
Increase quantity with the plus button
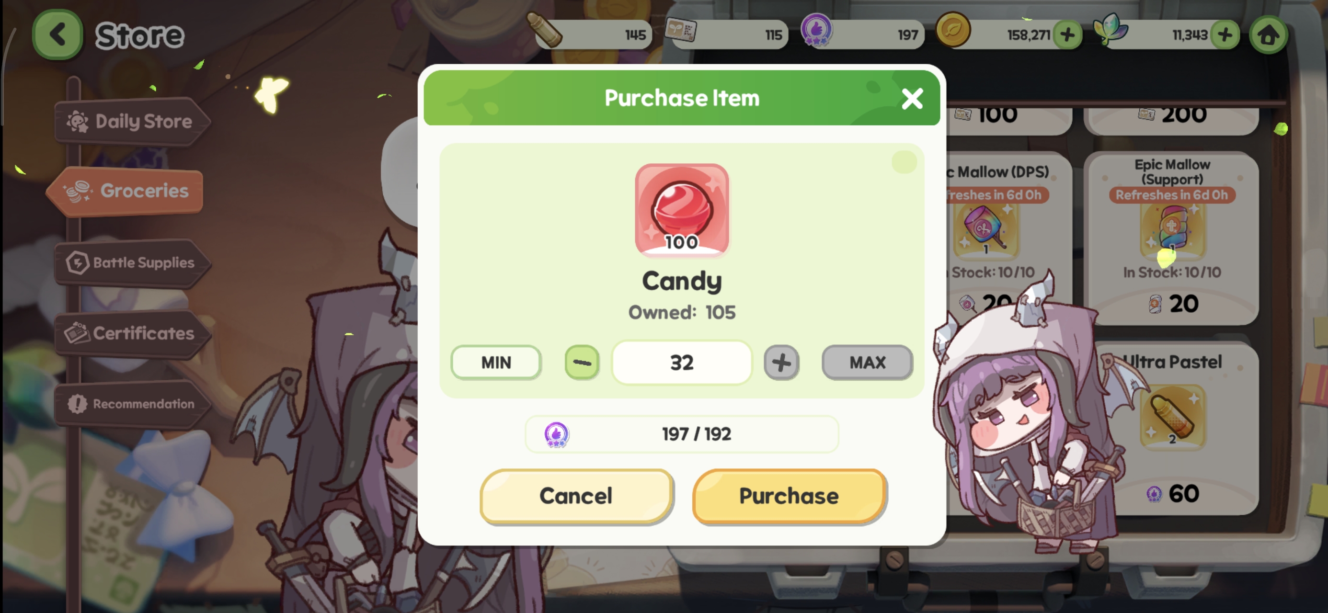click(781, 363)
